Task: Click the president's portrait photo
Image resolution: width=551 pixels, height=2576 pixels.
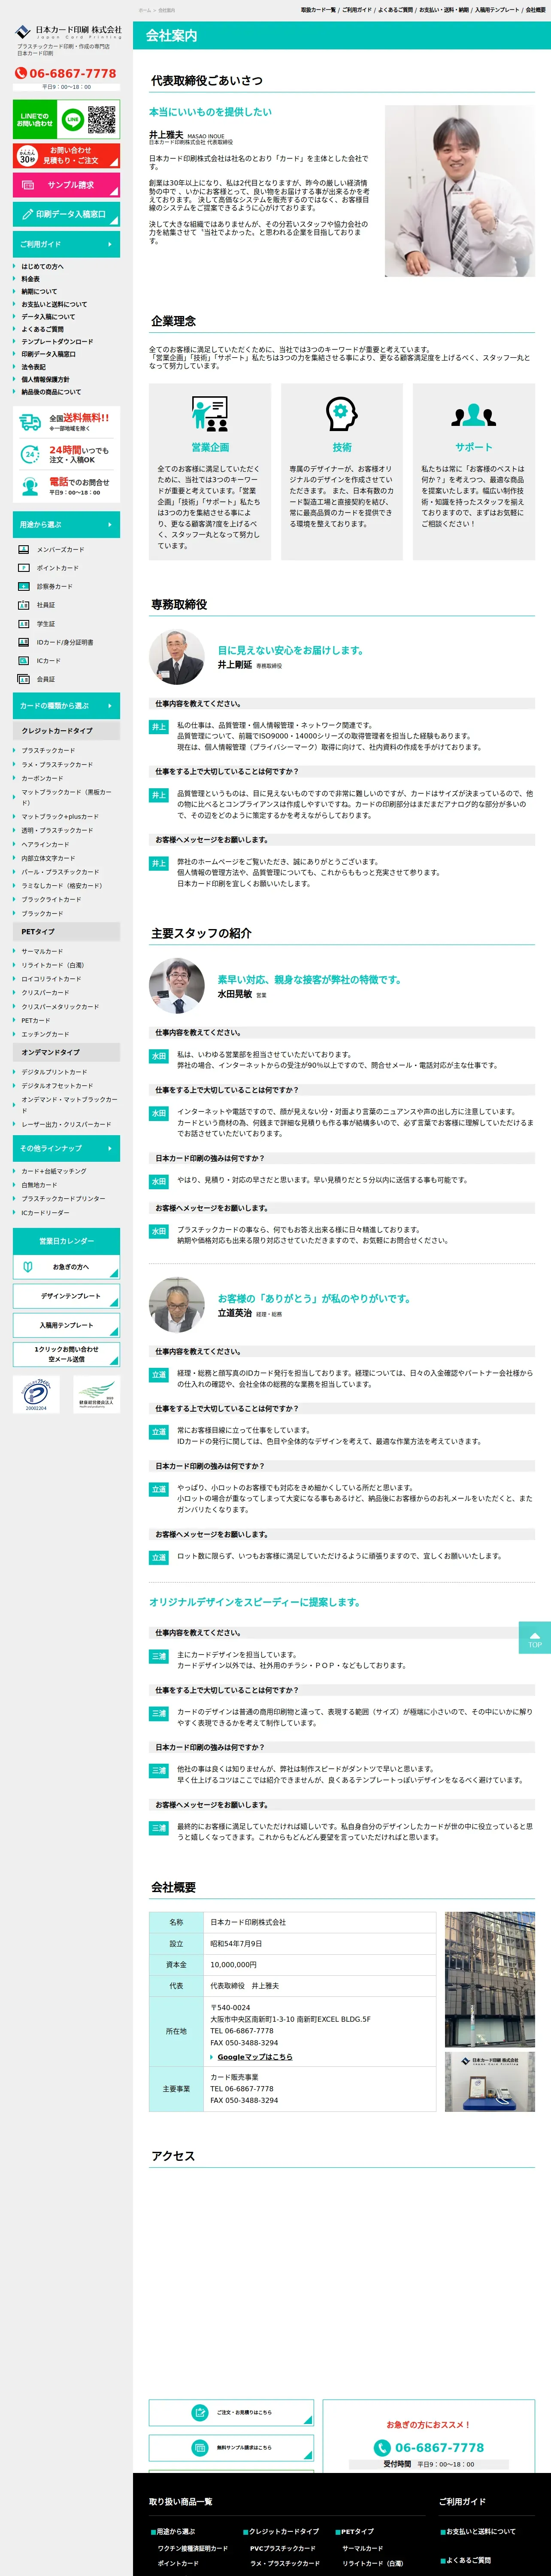Action: pos(460,191)
